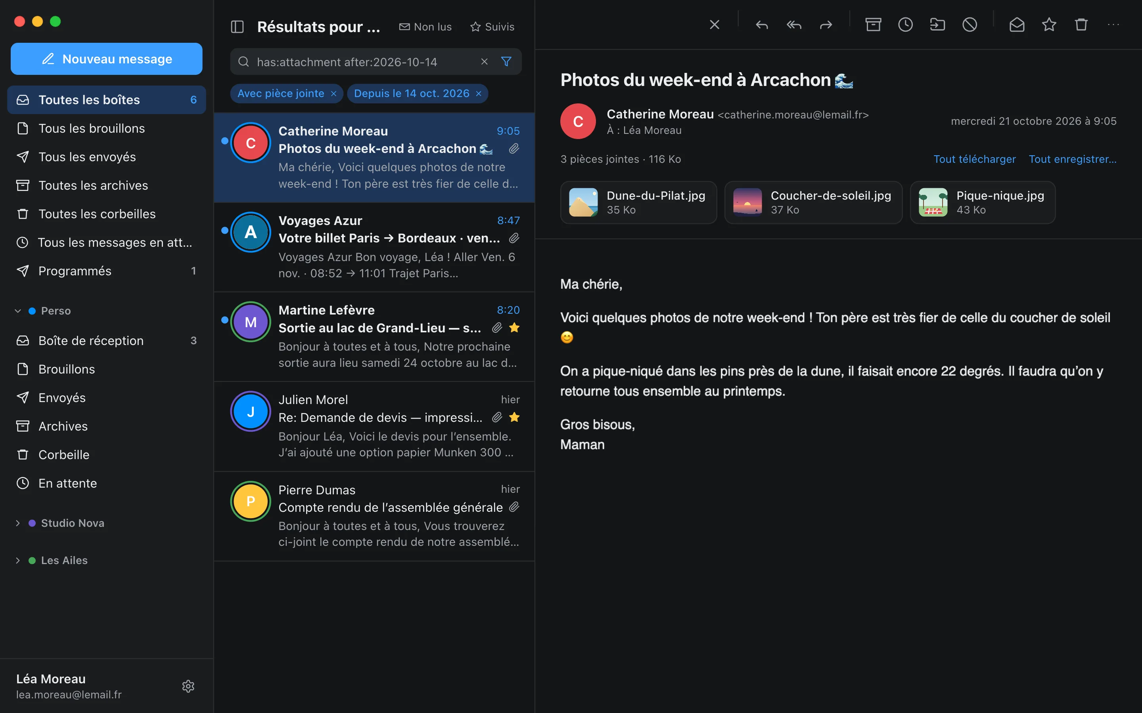Toggle the Non lus filter

(425, 27)
